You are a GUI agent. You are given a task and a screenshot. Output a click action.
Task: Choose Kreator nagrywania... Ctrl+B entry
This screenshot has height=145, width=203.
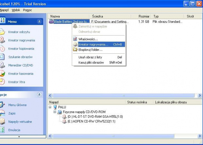[x=99, y=44]
